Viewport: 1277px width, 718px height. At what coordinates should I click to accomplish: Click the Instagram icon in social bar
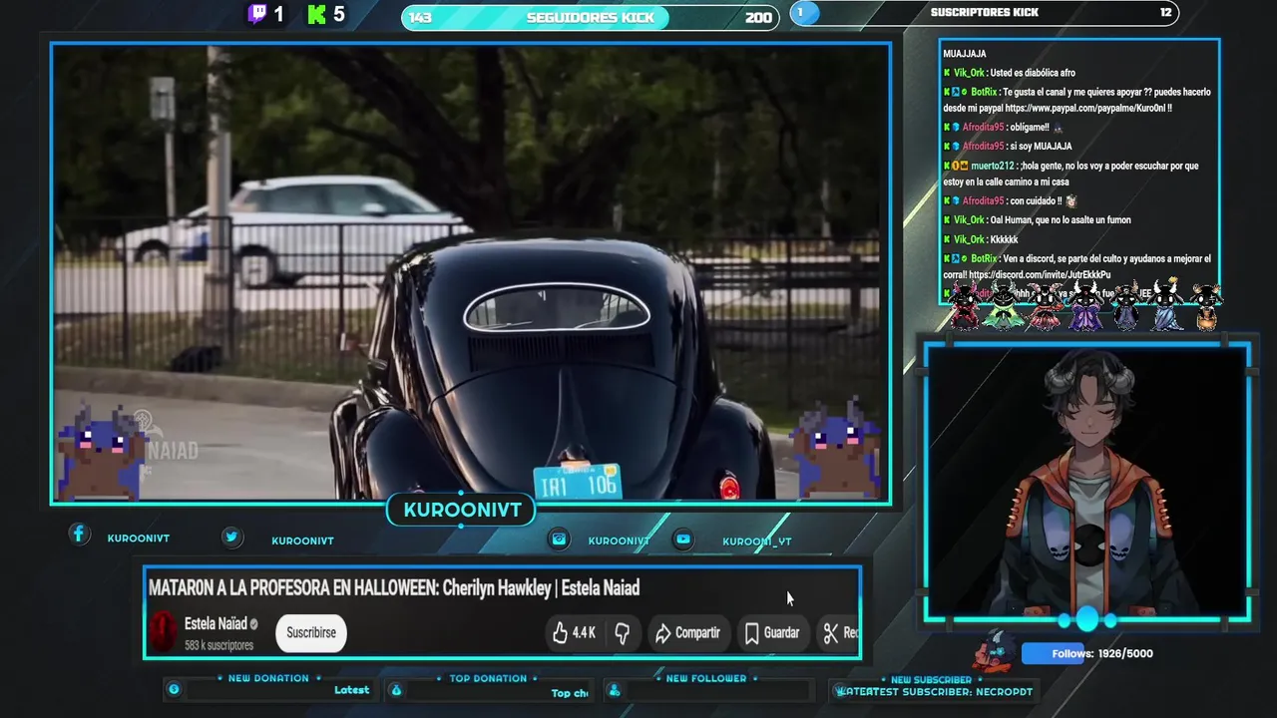[x=559, y=538]
